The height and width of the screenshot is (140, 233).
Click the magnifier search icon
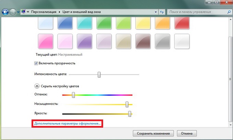point(229,12)
